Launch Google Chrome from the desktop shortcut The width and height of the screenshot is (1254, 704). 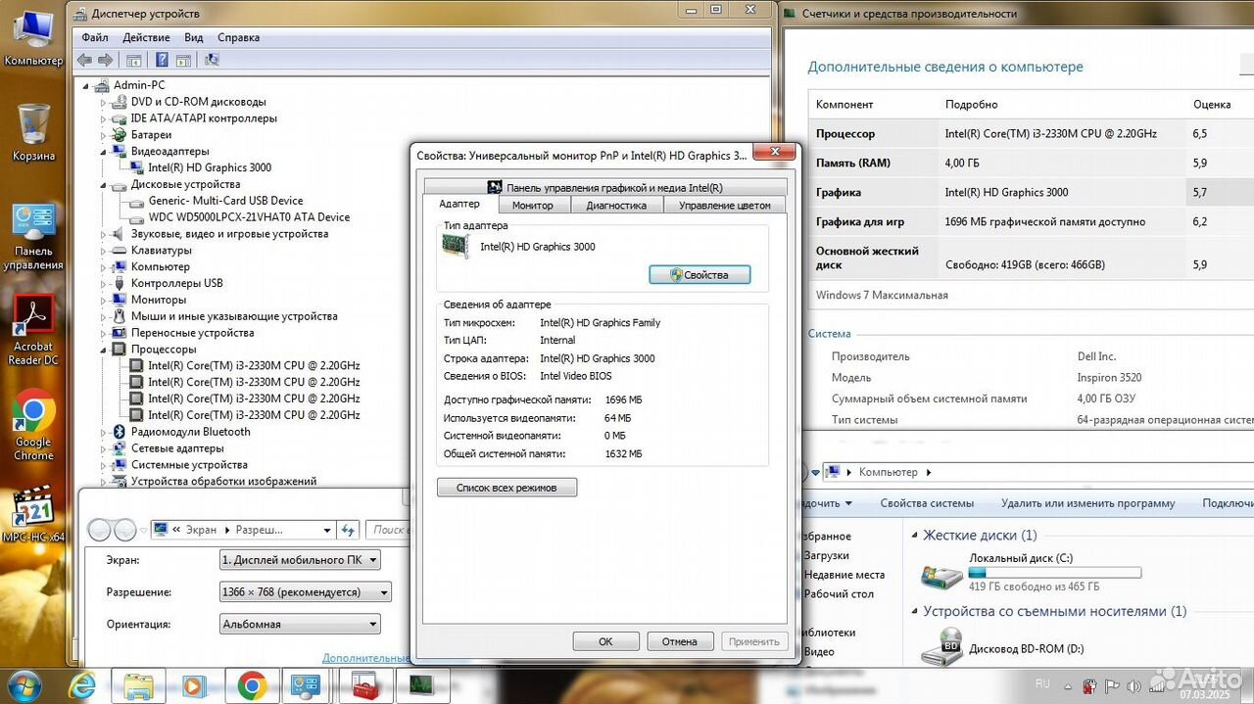pyautogui.click(x=33, y=426)
